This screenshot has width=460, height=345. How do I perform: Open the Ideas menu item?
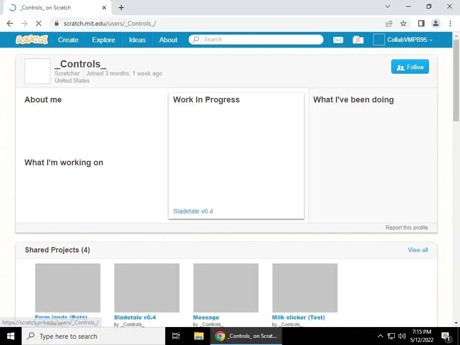click(137, 40)
